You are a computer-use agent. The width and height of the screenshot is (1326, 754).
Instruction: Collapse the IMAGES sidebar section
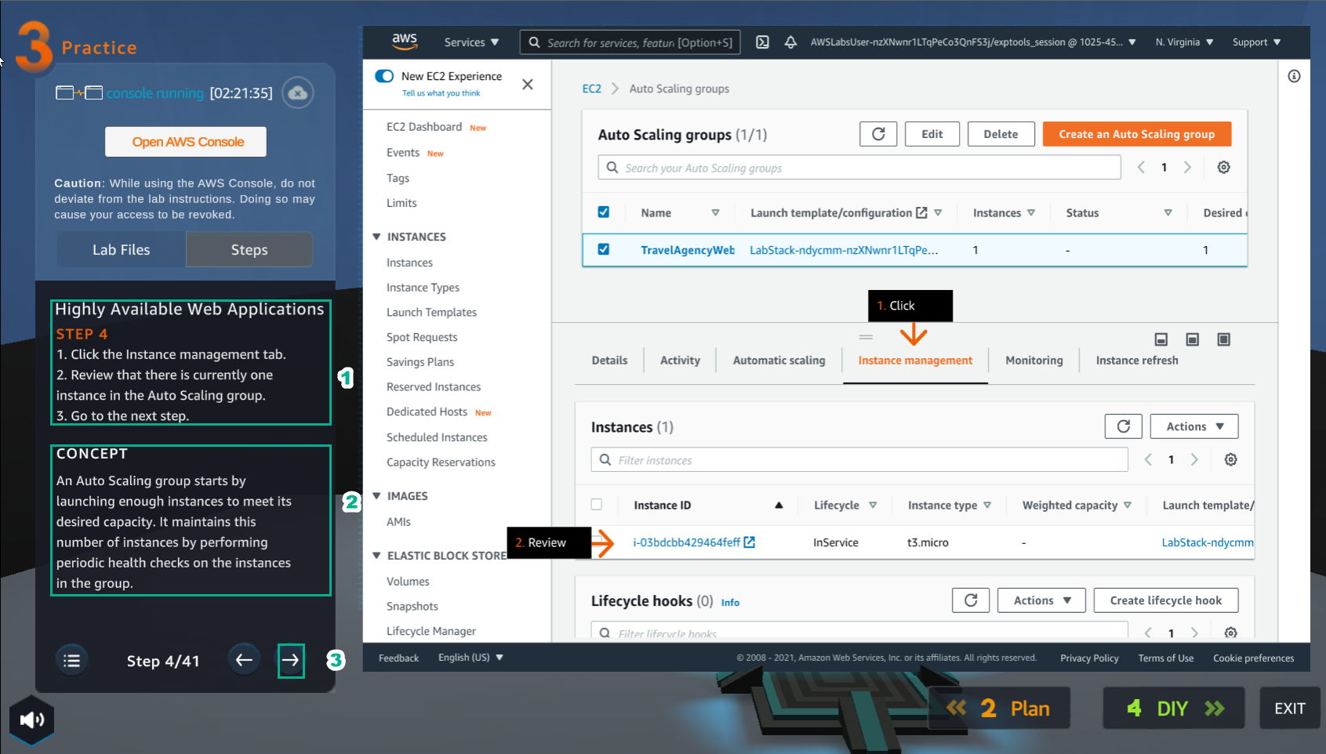(376, 496)
